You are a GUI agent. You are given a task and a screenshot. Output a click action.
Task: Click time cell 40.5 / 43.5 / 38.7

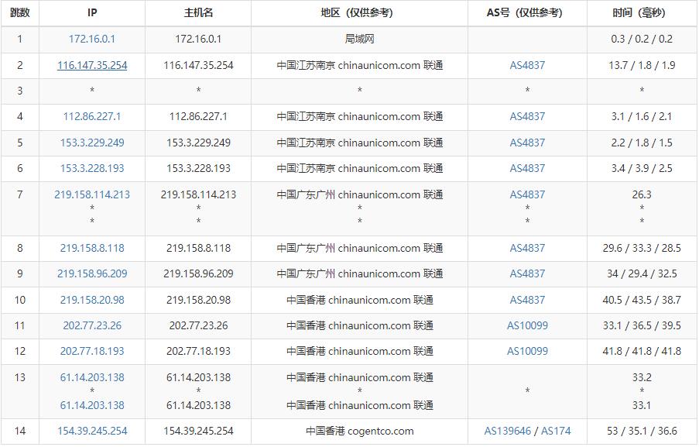click(642, 300)
